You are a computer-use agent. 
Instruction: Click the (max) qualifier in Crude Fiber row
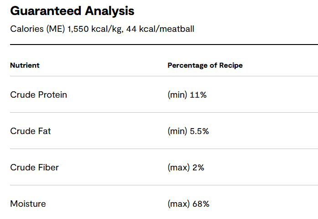[x=178, y=168]
